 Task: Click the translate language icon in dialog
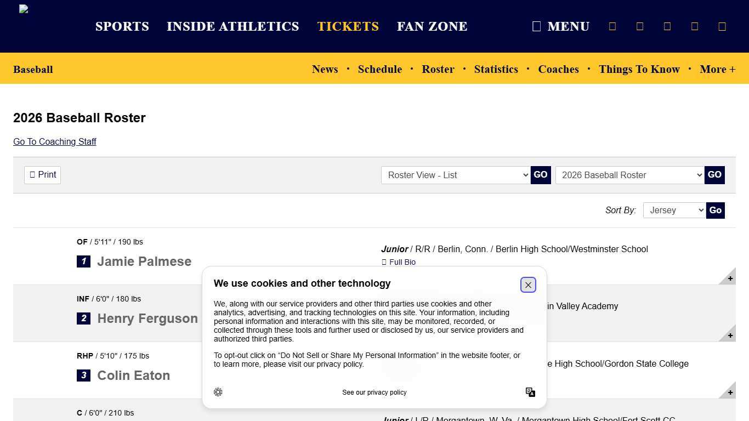point(530,392)
